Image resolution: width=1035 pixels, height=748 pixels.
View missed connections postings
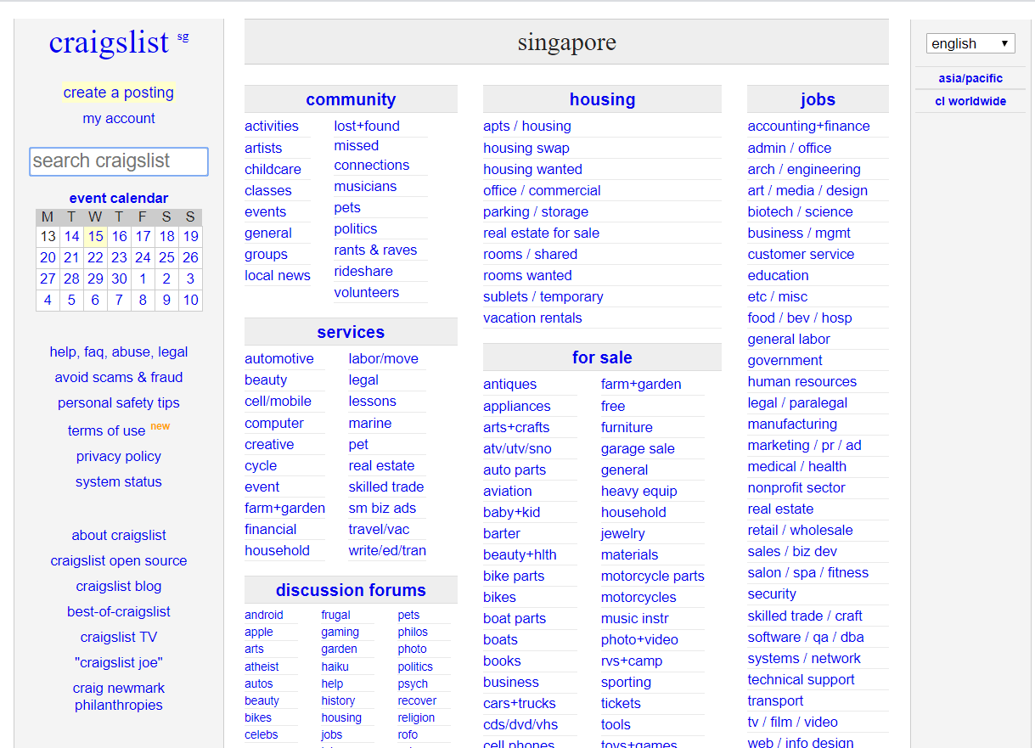click(372, 155)
